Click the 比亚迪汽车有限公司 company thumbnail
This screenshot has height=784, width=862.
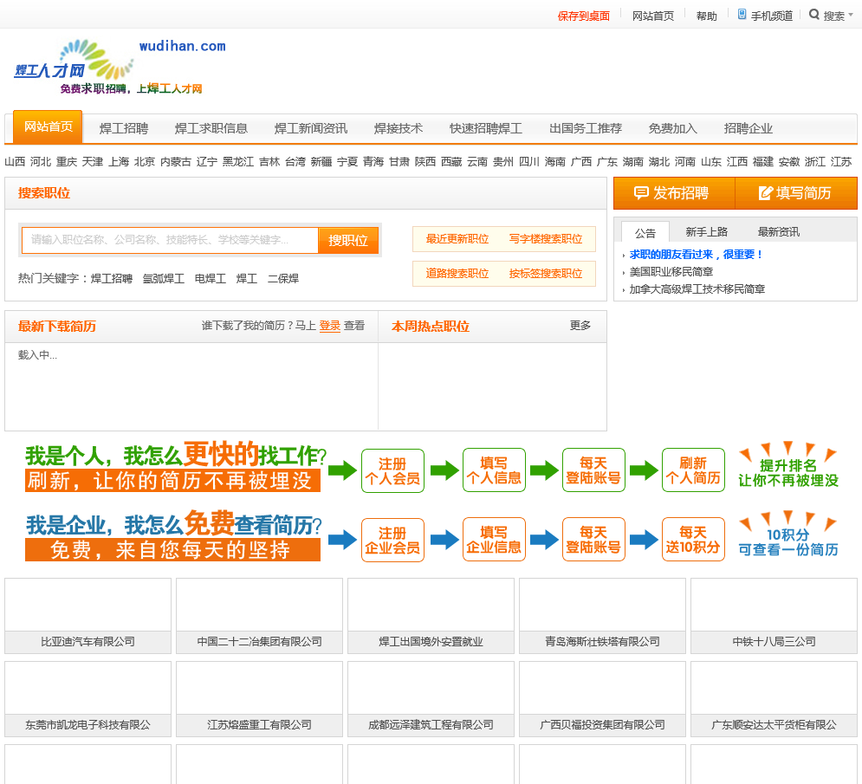(87, 606)
